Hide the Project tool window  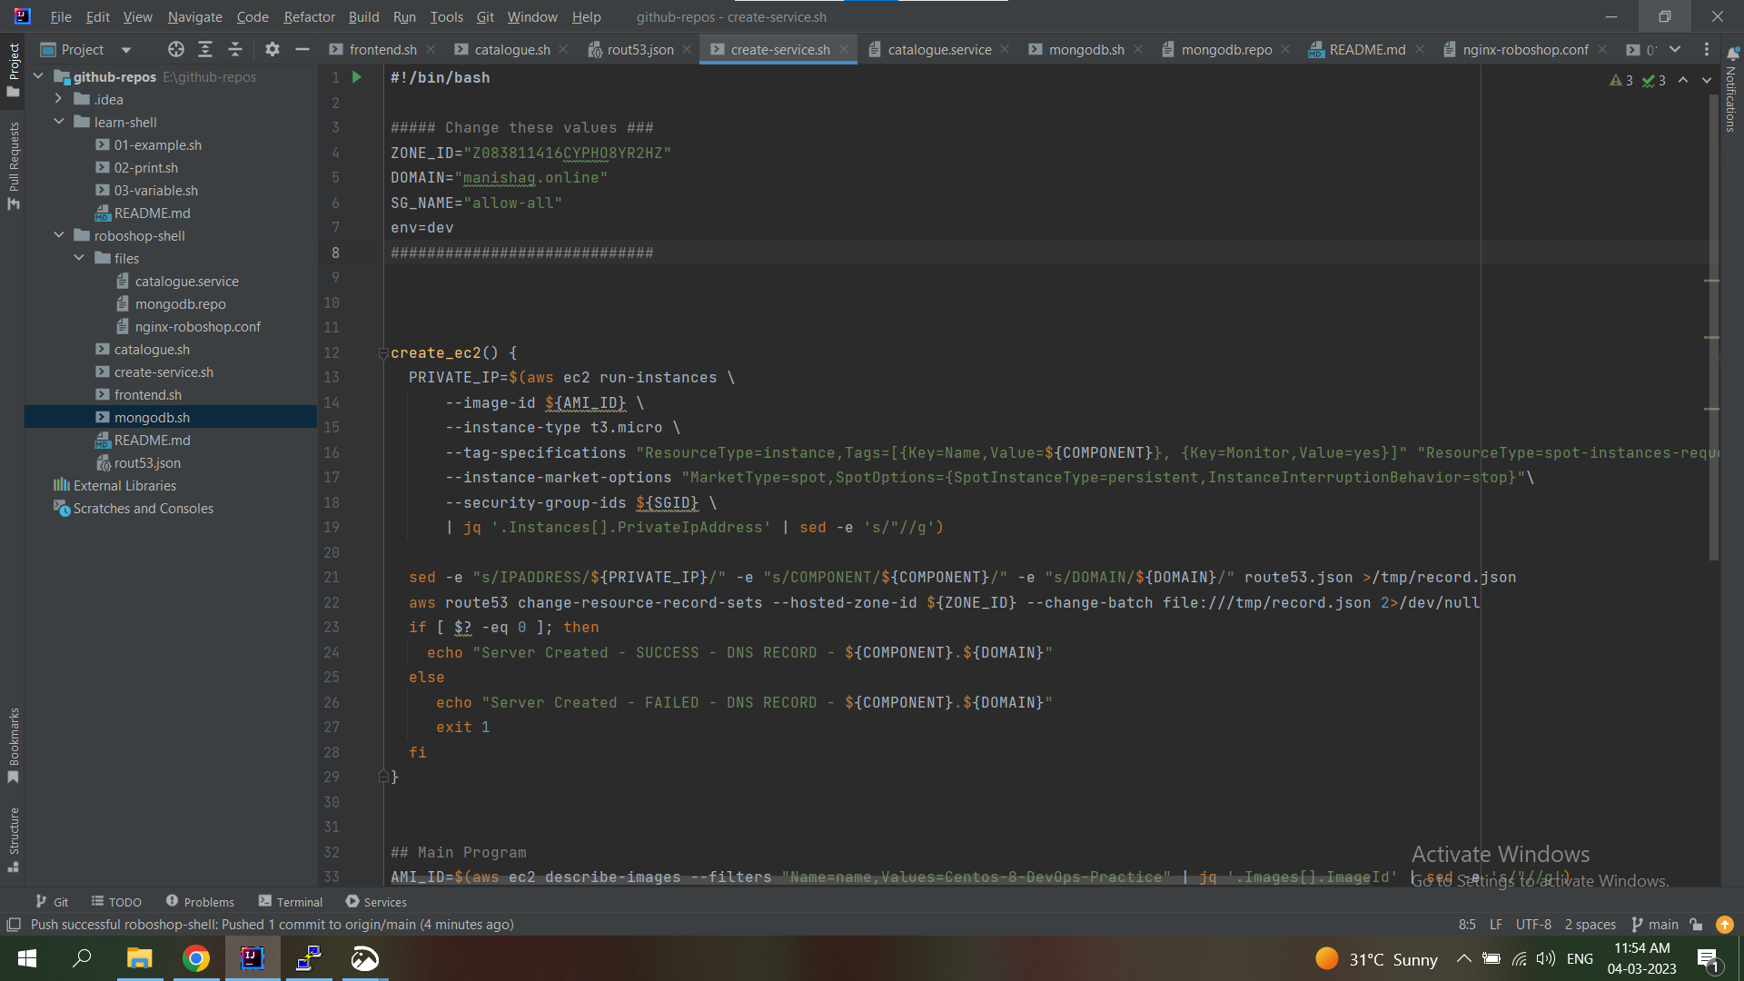[302, 49]
